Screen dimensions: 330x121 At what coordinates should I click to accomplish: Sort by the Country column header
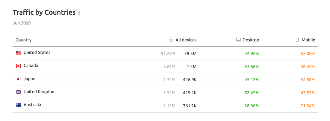[23, 40]
